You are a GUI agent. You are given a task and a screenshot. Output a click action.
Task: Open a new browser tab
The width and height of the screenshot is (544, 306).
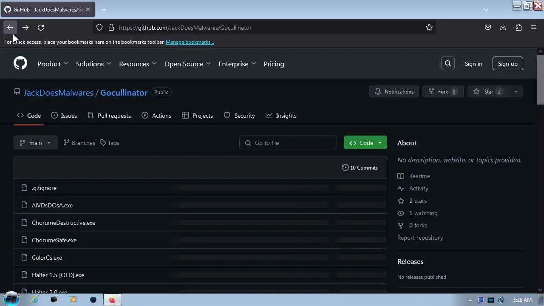pos(104,9)
